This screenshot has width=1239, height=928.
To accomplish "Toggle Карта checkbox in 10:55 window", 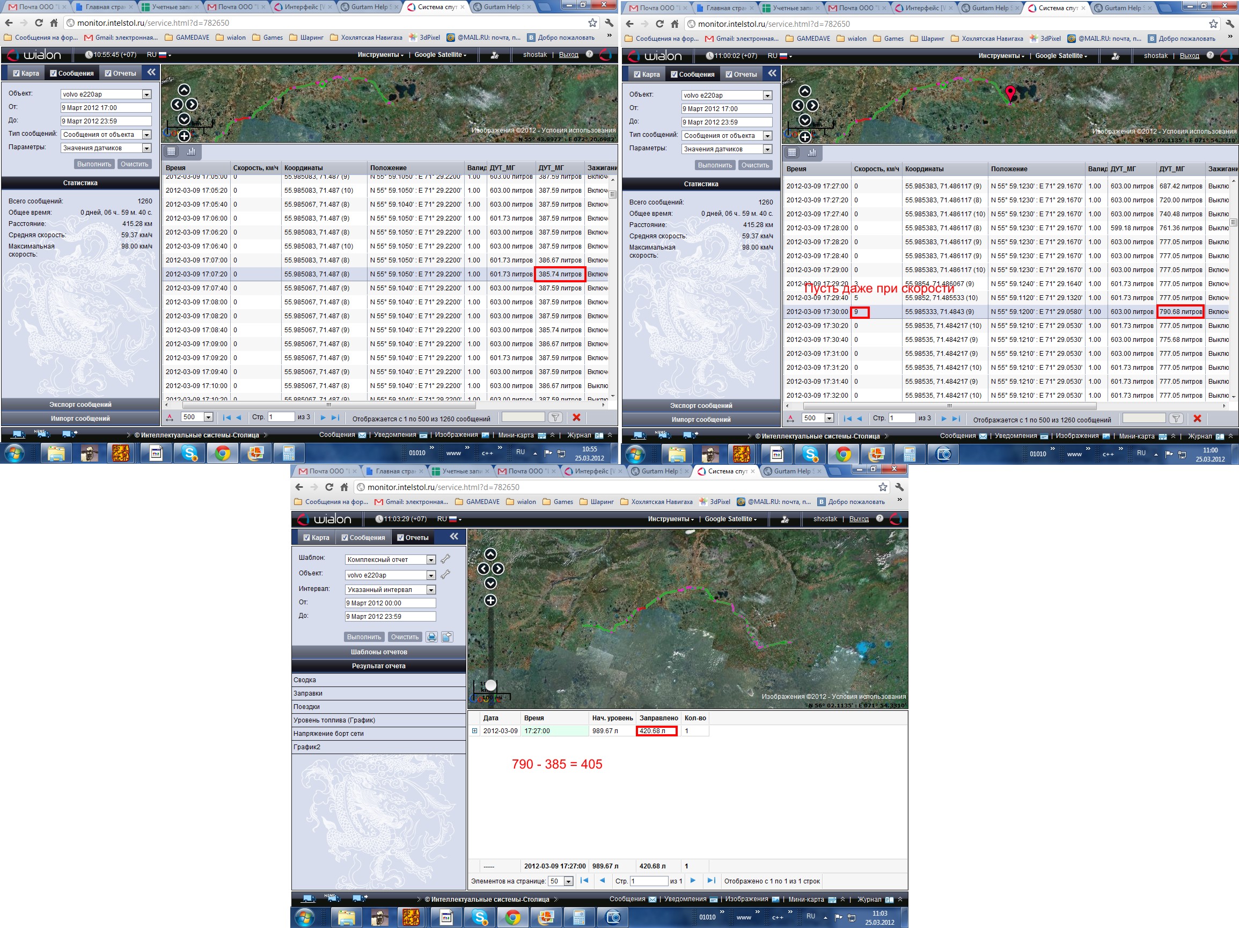I will [16, 74].
